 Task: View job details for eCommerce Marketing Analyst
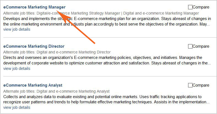coord(17,107)
